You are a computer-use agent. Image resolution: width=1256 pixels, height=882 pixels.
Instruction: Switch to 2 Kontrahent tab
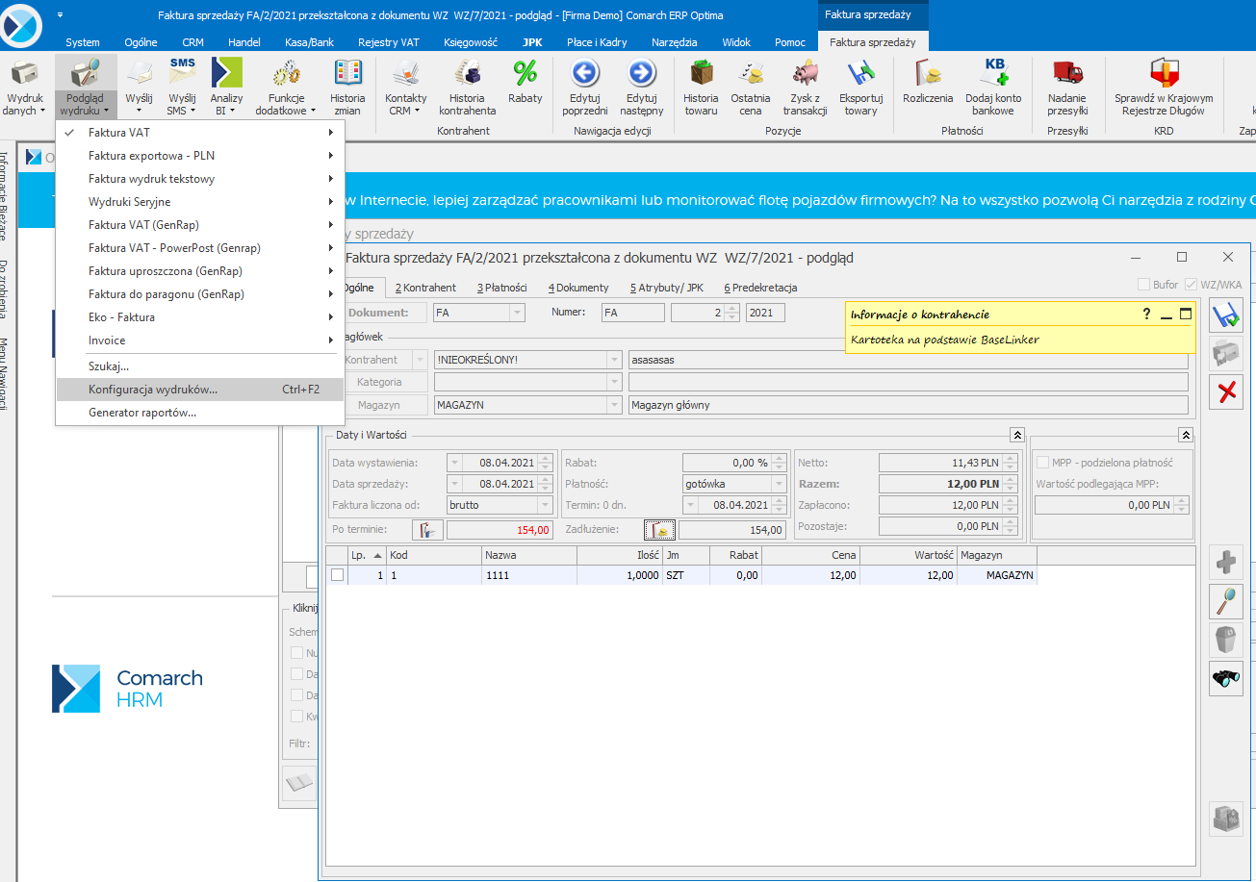point(425,288)
